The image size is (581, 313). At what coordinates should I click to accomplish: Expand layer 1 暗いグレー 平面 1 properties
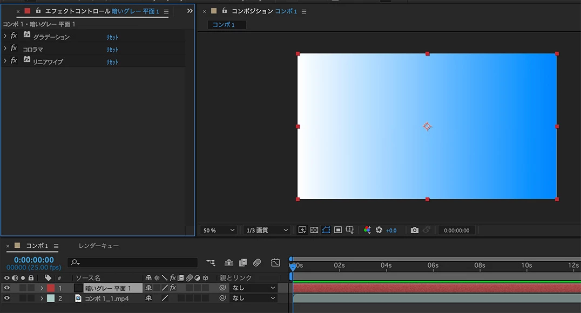point(42,288)
